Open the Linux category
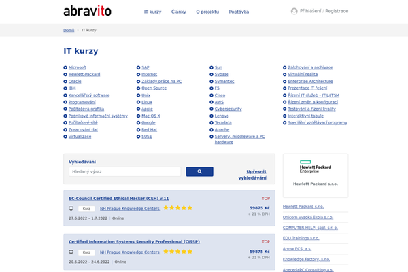 click(x=147, y=102)
